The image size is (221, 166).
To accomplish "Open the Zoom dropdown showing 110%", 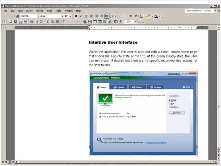I will [x=136, y=21].
